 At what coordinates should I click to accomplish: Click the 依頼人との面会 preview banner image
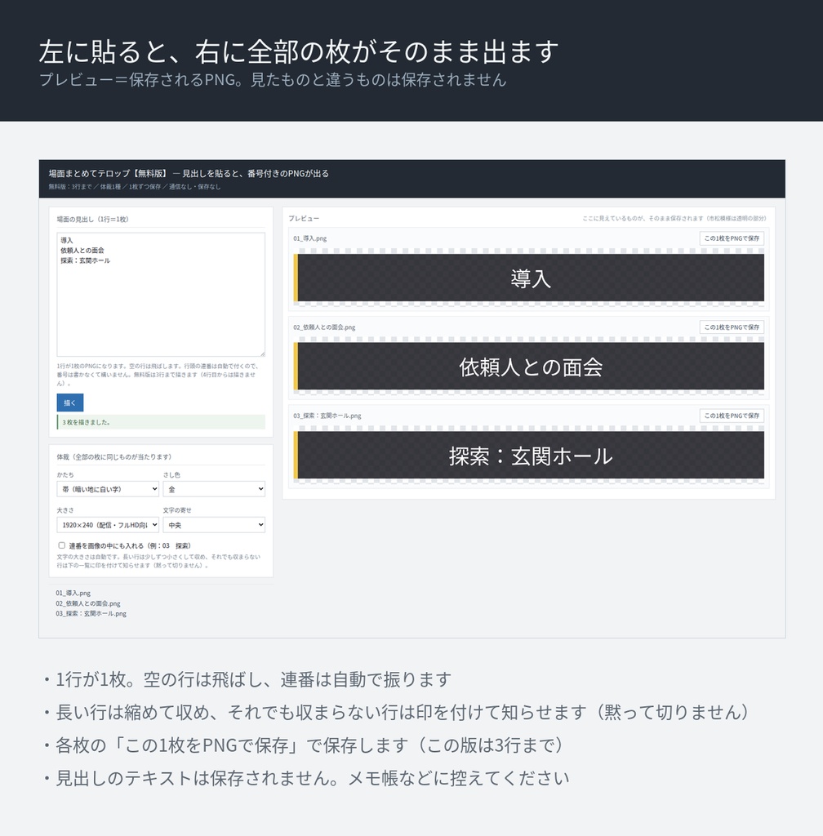point(529,367)
